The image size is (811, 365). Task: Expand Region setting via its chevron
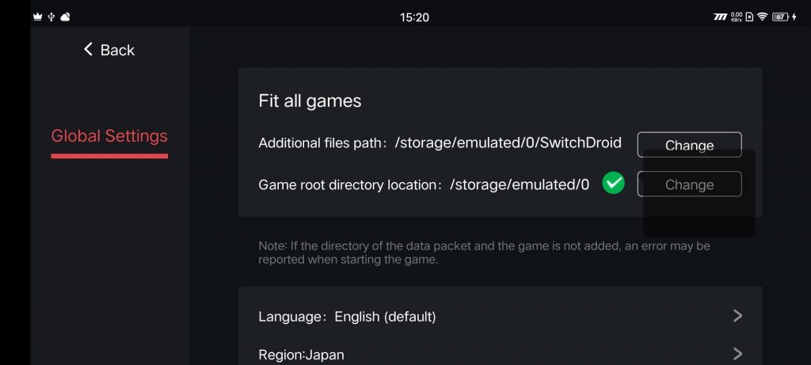click(x=738, y=354)
